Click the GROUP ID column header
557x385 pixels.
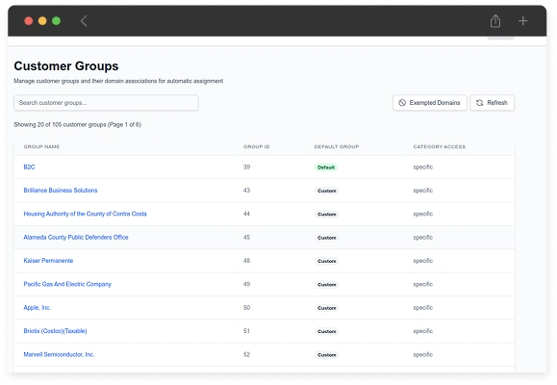point(257,146)
